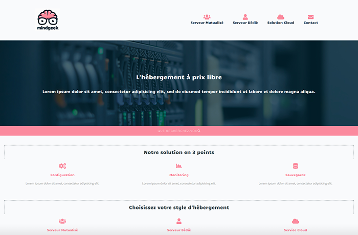Select the gears icon above Configuration
The image size is (358, 235).
pyautogui.click(x=62, y=166)
